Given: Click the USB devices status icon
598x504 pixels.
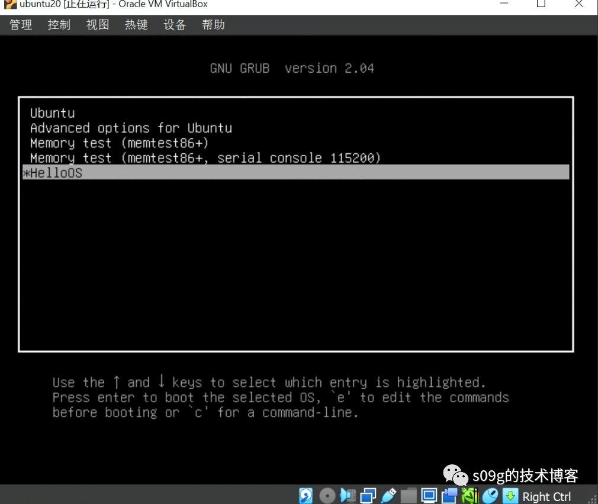Looking at the screenshot, I should (x=388, y=496).
